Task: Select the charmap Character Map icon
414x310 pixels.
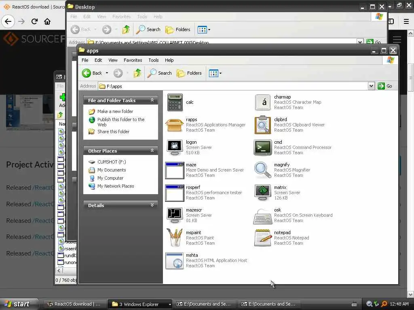Action: 263,102
